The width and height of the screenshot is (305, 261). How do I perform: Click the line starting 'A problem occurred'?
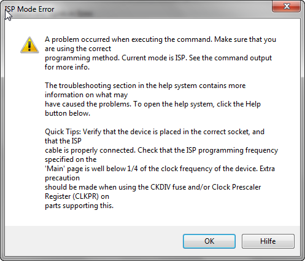(160, 39)
